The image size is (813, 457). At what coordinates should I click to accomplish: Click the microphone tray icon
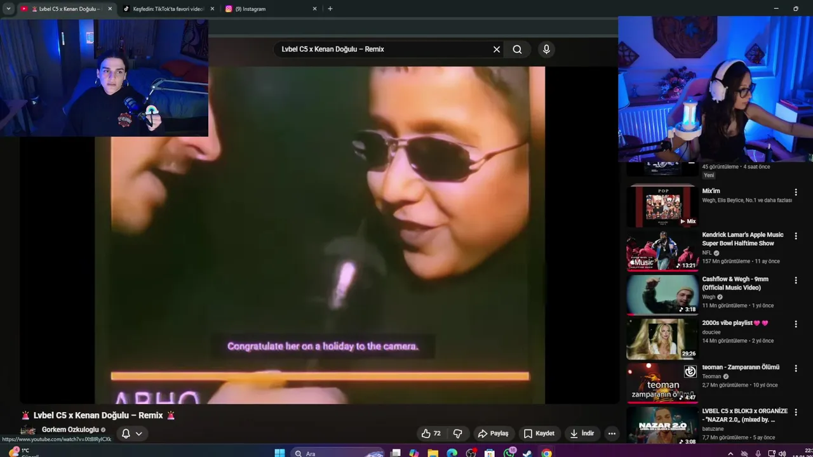click(x=758, y=453)
